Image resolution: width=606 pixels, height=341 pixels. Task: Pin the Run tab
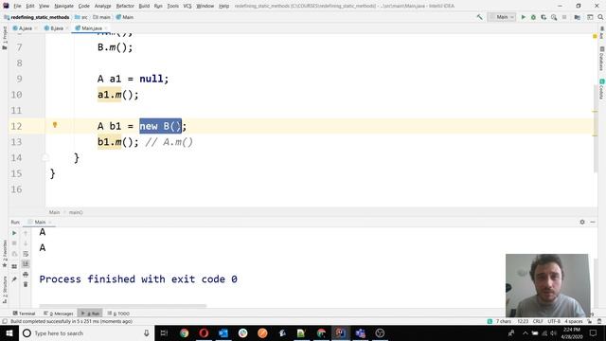coord(14,279)
